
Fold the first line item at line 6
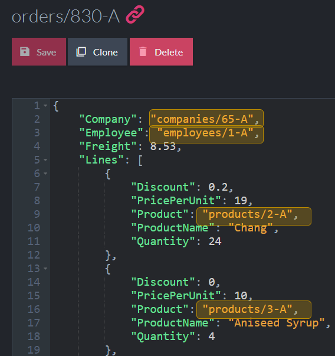pos(45,174)
